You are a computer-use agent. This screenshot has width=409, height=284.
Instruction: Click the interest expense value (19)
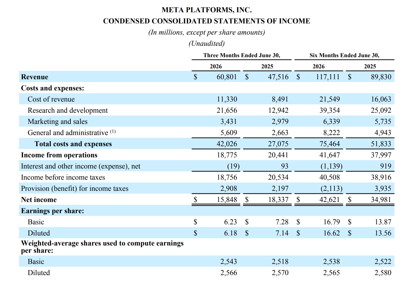233,166
